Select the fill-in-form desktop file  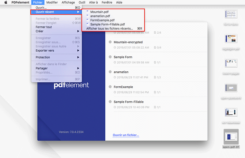[x=231, y=17]
